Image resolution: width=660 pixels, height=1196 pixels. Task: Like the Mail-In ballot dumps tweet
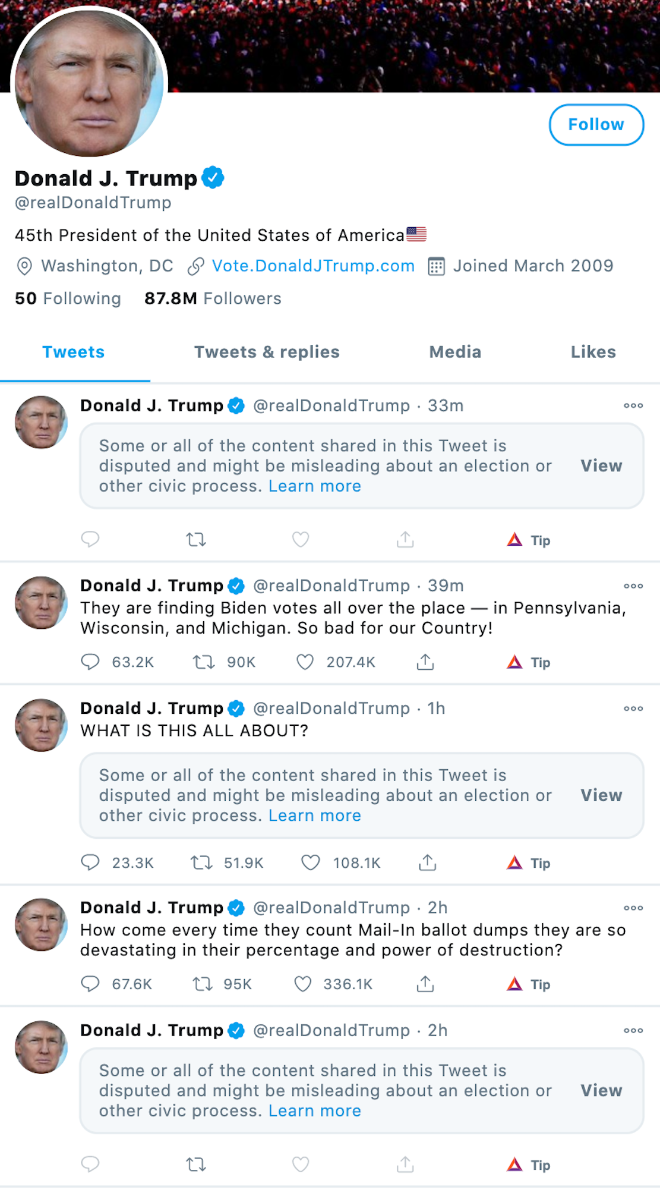click(303, 984)
